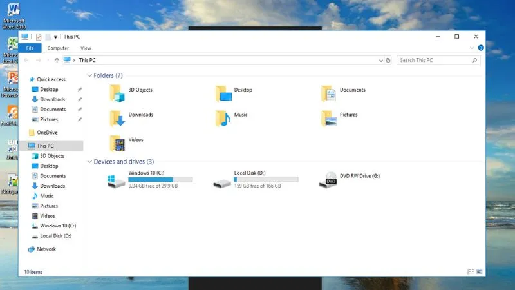Click Local Disk (D:) storage usage bar

[x=266, y=180]
